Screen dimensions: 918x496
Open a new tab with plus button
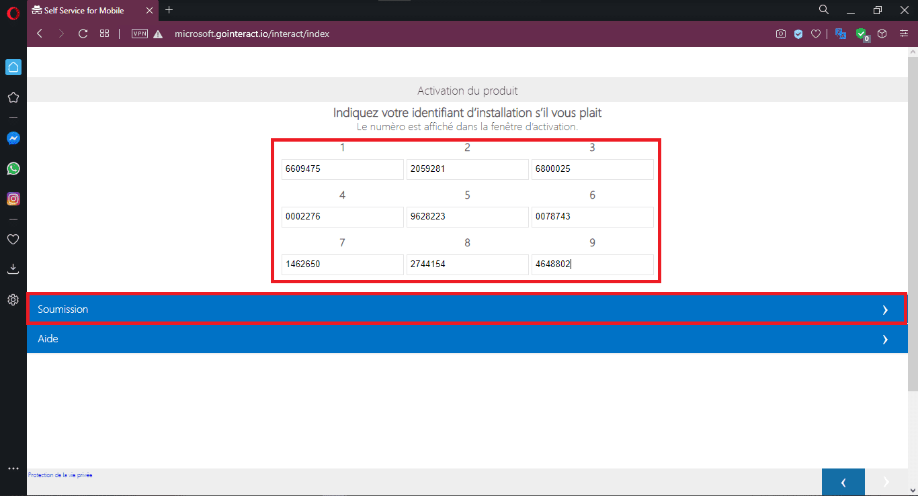click(169, 10)
